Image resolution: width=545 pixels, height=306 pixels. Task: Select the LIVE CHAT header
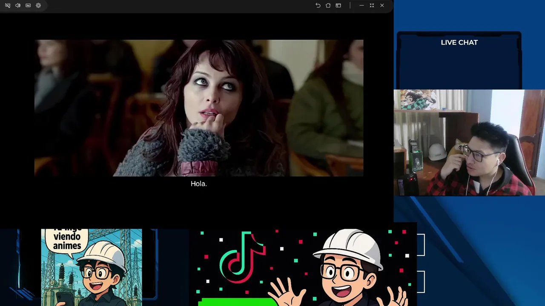click(459, 42)
